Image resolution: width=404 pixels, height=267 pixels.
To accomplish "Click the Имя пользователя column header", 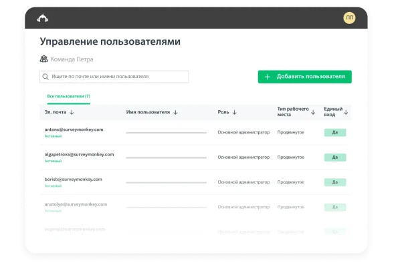I will coord(148,112).
